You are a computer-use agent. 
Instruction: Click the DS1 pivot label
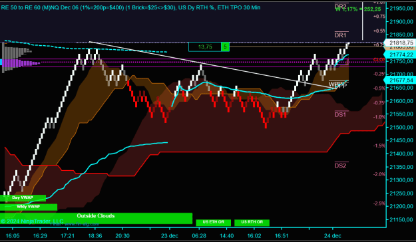pos(340,114)
